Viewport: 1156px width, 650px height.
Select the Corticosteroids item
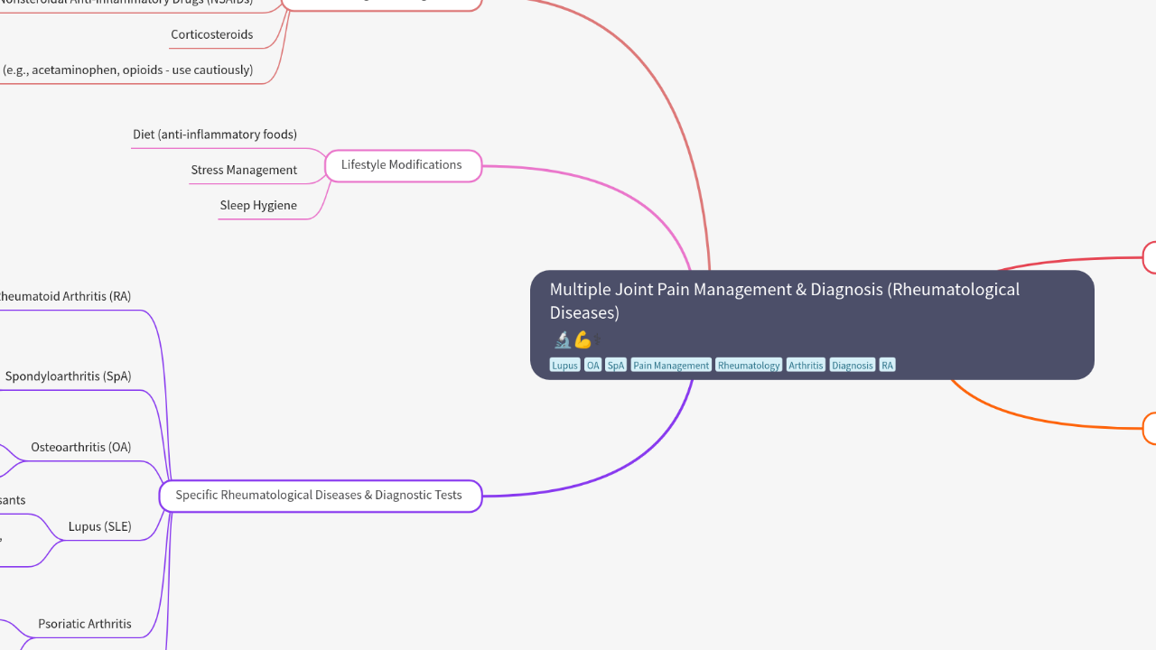pyautogui.click(x=212, y=34)
